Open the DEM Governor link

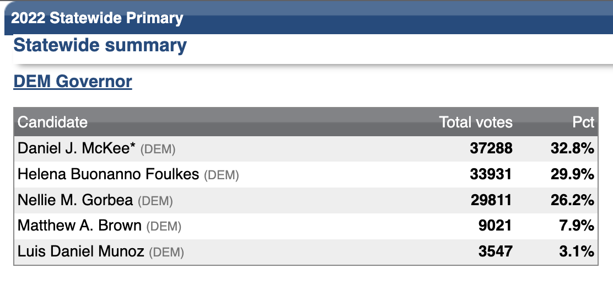click(73, 82)
